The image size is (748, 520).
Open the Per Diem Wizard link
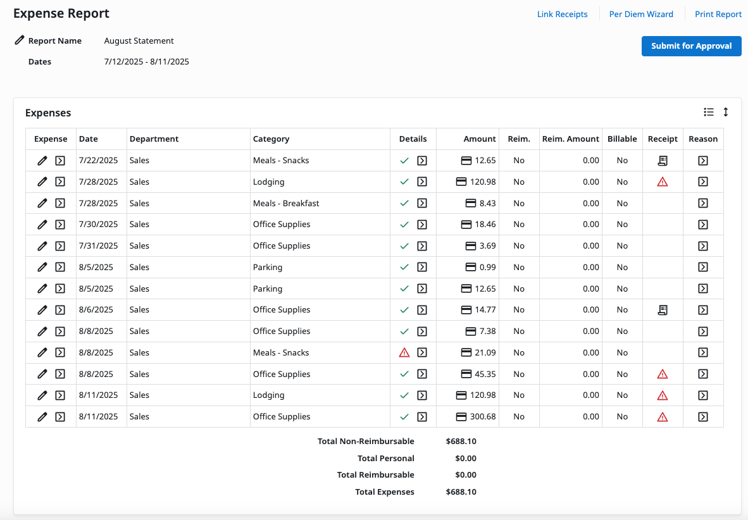pos(641,15)
